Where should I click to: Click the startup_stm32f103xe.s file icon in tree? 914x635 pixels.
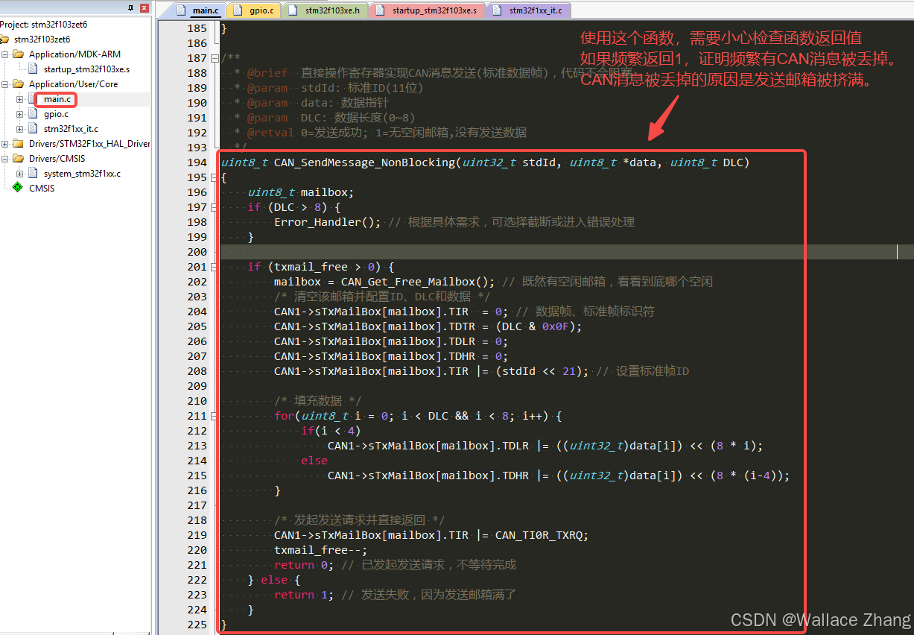point(33,69)
